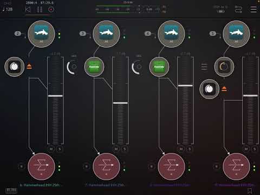This screenshot has width=260, height=195.
Task: Pause playback with the transport button
Action: point(40,9)
